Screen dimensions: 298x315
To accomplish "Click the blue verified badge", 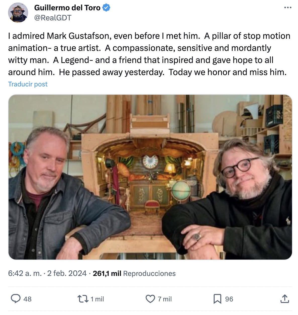I will [x=106, y=8].
